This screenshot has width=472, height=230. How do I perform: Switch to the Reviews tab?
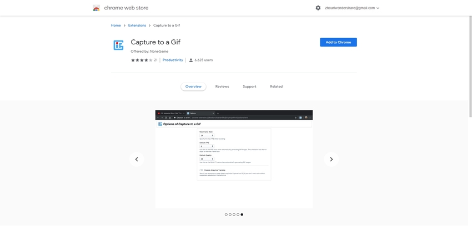click(x=222, y=86)
